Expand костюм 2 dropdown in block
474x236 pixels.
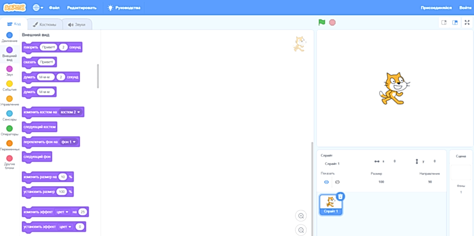[x=79, y=112]
